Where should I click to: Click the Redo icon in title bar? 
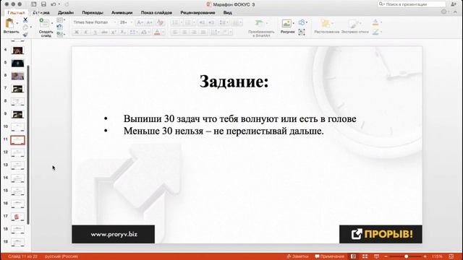pos(67,4)
